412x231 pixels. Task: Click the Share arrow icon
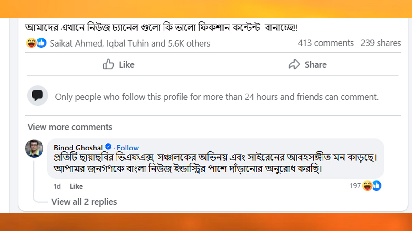[x=294, y=64]
